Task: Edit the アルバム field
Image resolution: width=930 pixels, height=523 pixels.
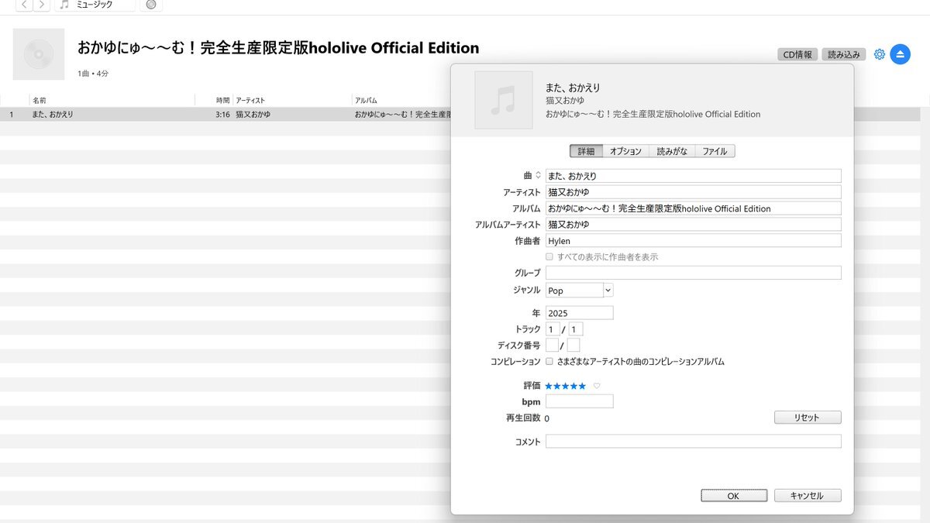Action: 693,208
